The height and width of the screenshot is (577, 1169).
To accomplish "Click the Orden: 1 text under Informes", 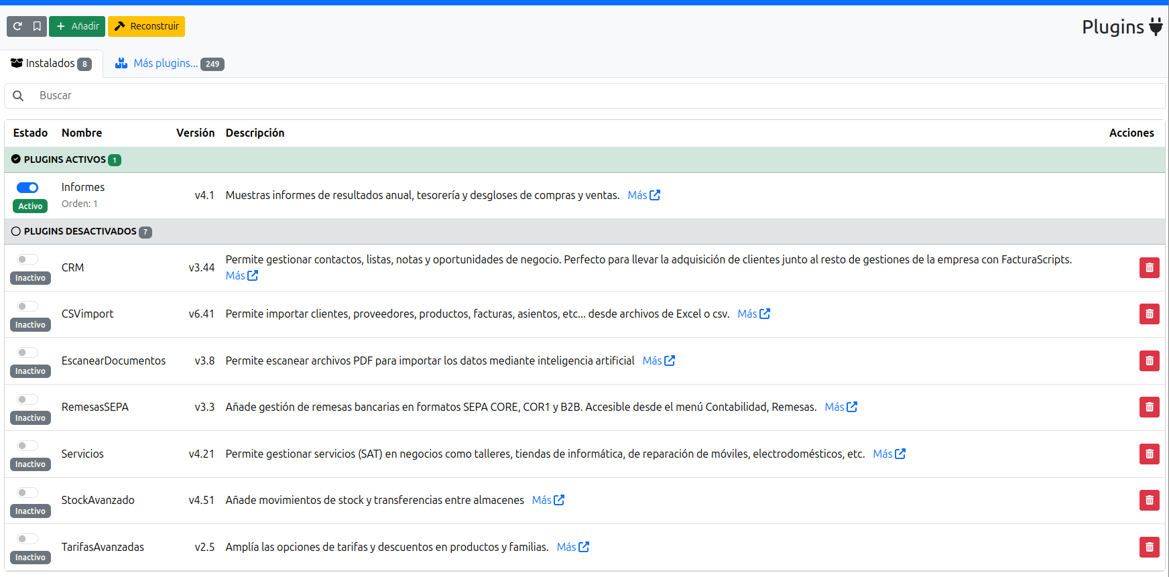I will pos(80,204).
